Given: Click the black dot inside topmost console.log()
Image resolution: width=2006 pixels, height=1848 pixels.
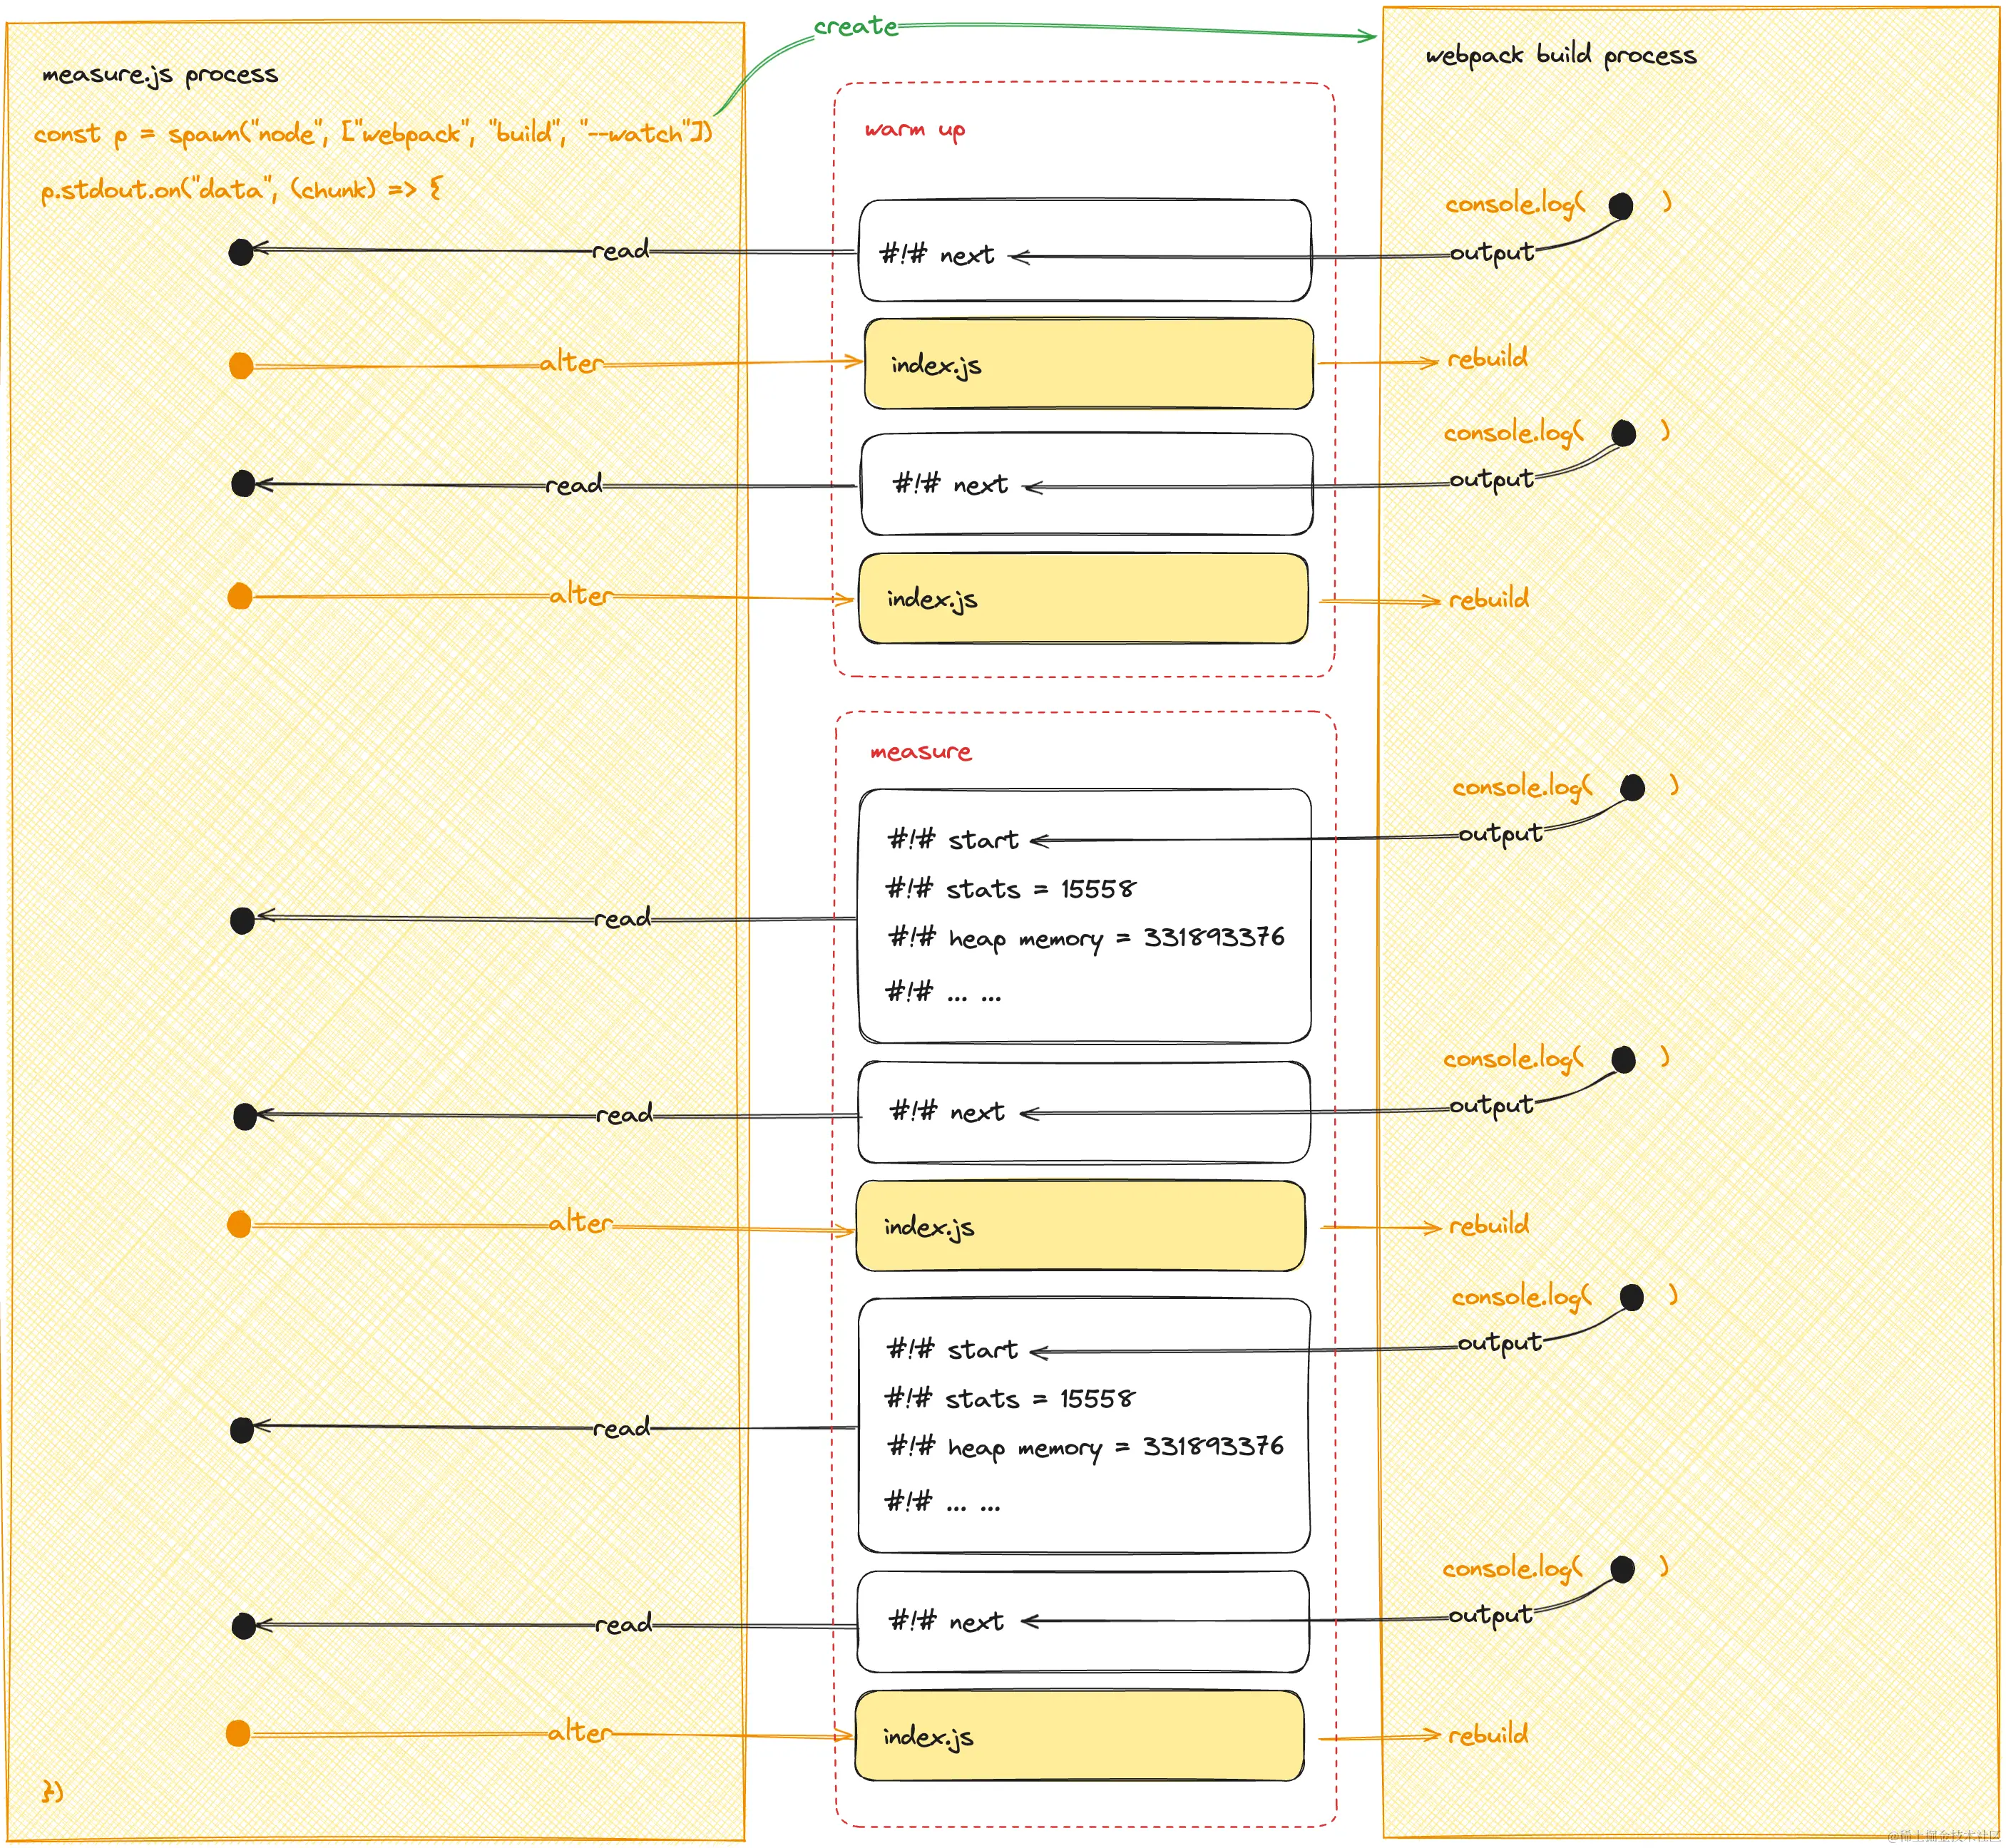Looking at the screenshot, I should pyautogui.click(x=1620, y=206).
